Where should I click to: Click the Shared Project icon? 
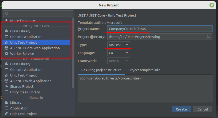tap(6, 86)
